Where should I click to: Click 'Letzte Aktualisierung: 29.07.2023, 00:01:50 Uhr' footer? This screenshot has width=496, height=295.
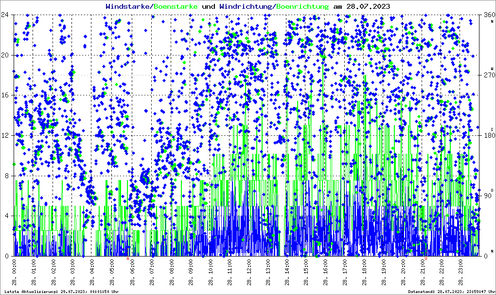pyautogui.click(x=62, y=292)
